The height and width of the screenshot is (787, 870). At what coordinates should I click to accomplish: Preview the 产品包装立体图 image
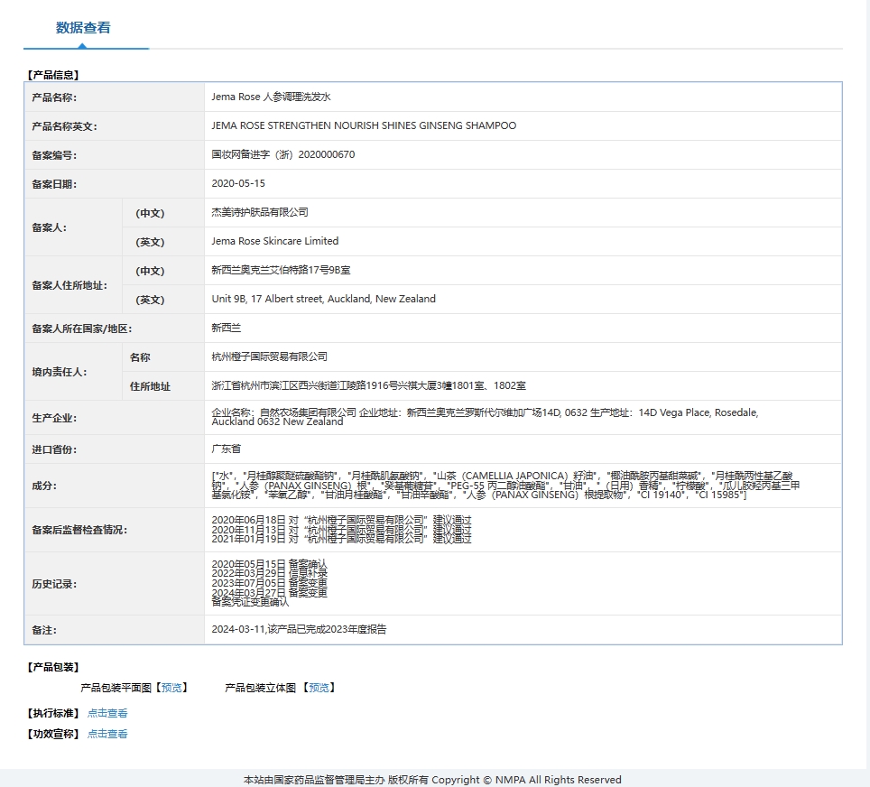(319, 688)
